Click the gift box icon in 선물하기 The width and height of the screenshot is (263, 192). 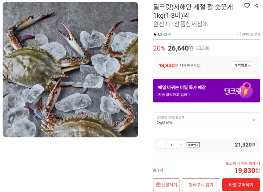[x=158, y=185]
